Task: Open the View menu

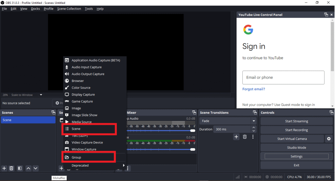Action: 24,9
